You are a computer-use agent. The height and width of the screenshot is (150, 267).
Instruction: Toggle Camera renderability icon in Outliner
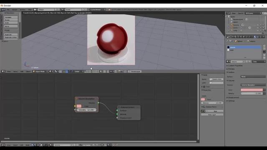click(x=263, y=25)
